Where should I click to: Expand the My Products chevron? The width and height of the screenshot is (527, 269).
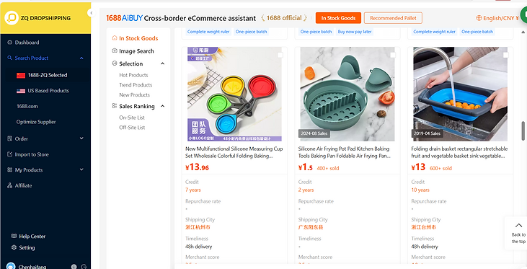pos(81,169)
